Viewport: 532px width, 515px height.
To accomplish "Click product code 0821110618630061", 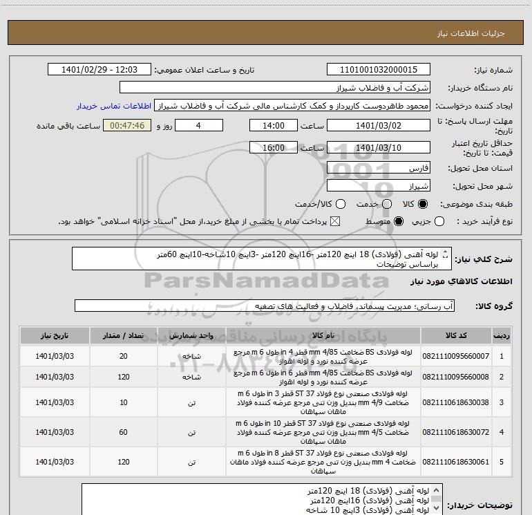I will [456, 462].
